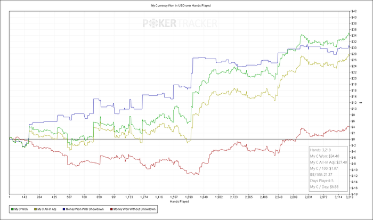373x220 pixels.
Task: Click the 850 x-axis tick label
Action: (99, 197)
